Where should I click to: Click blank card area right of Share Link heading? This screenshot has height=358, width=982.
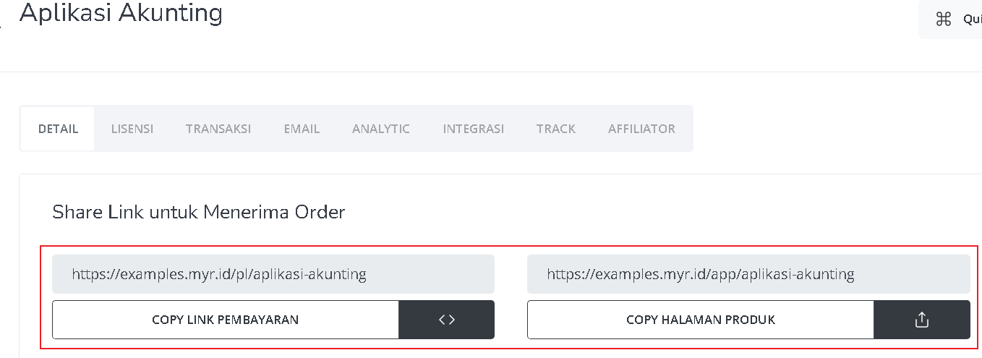651,212
